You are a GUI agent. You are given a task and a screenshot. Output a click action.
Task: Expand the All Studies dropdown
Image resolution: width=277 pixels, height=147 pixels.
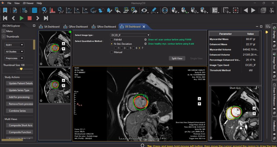pos(14,51)
